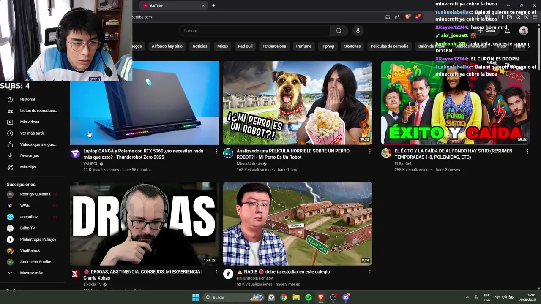
Task: Close the YouTube tab
Action: point(203,5)
